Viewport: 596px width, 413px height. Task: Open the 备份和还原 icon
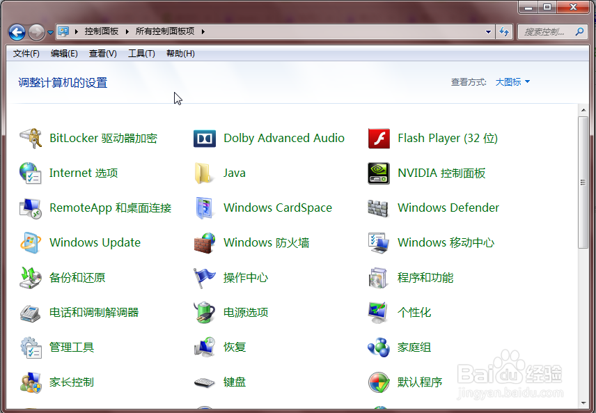(x=31, y=278)
